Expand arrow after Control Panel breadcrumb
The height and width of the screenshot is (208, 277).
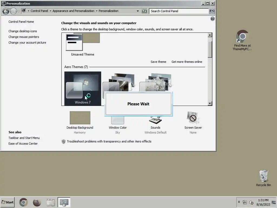tap(50, 11)
